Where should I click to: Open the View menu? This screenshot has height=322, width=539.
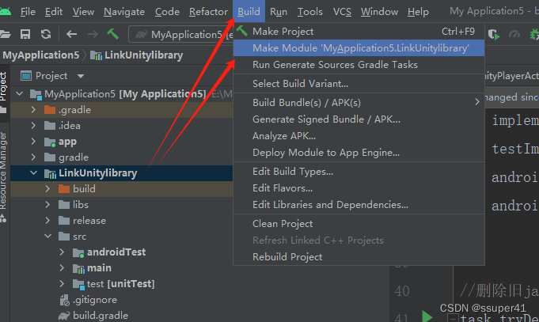(x=83, y=12)
